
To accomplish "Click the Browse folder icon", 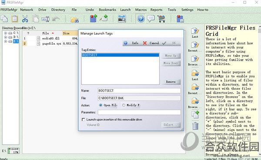I will (x=195, y=101).
